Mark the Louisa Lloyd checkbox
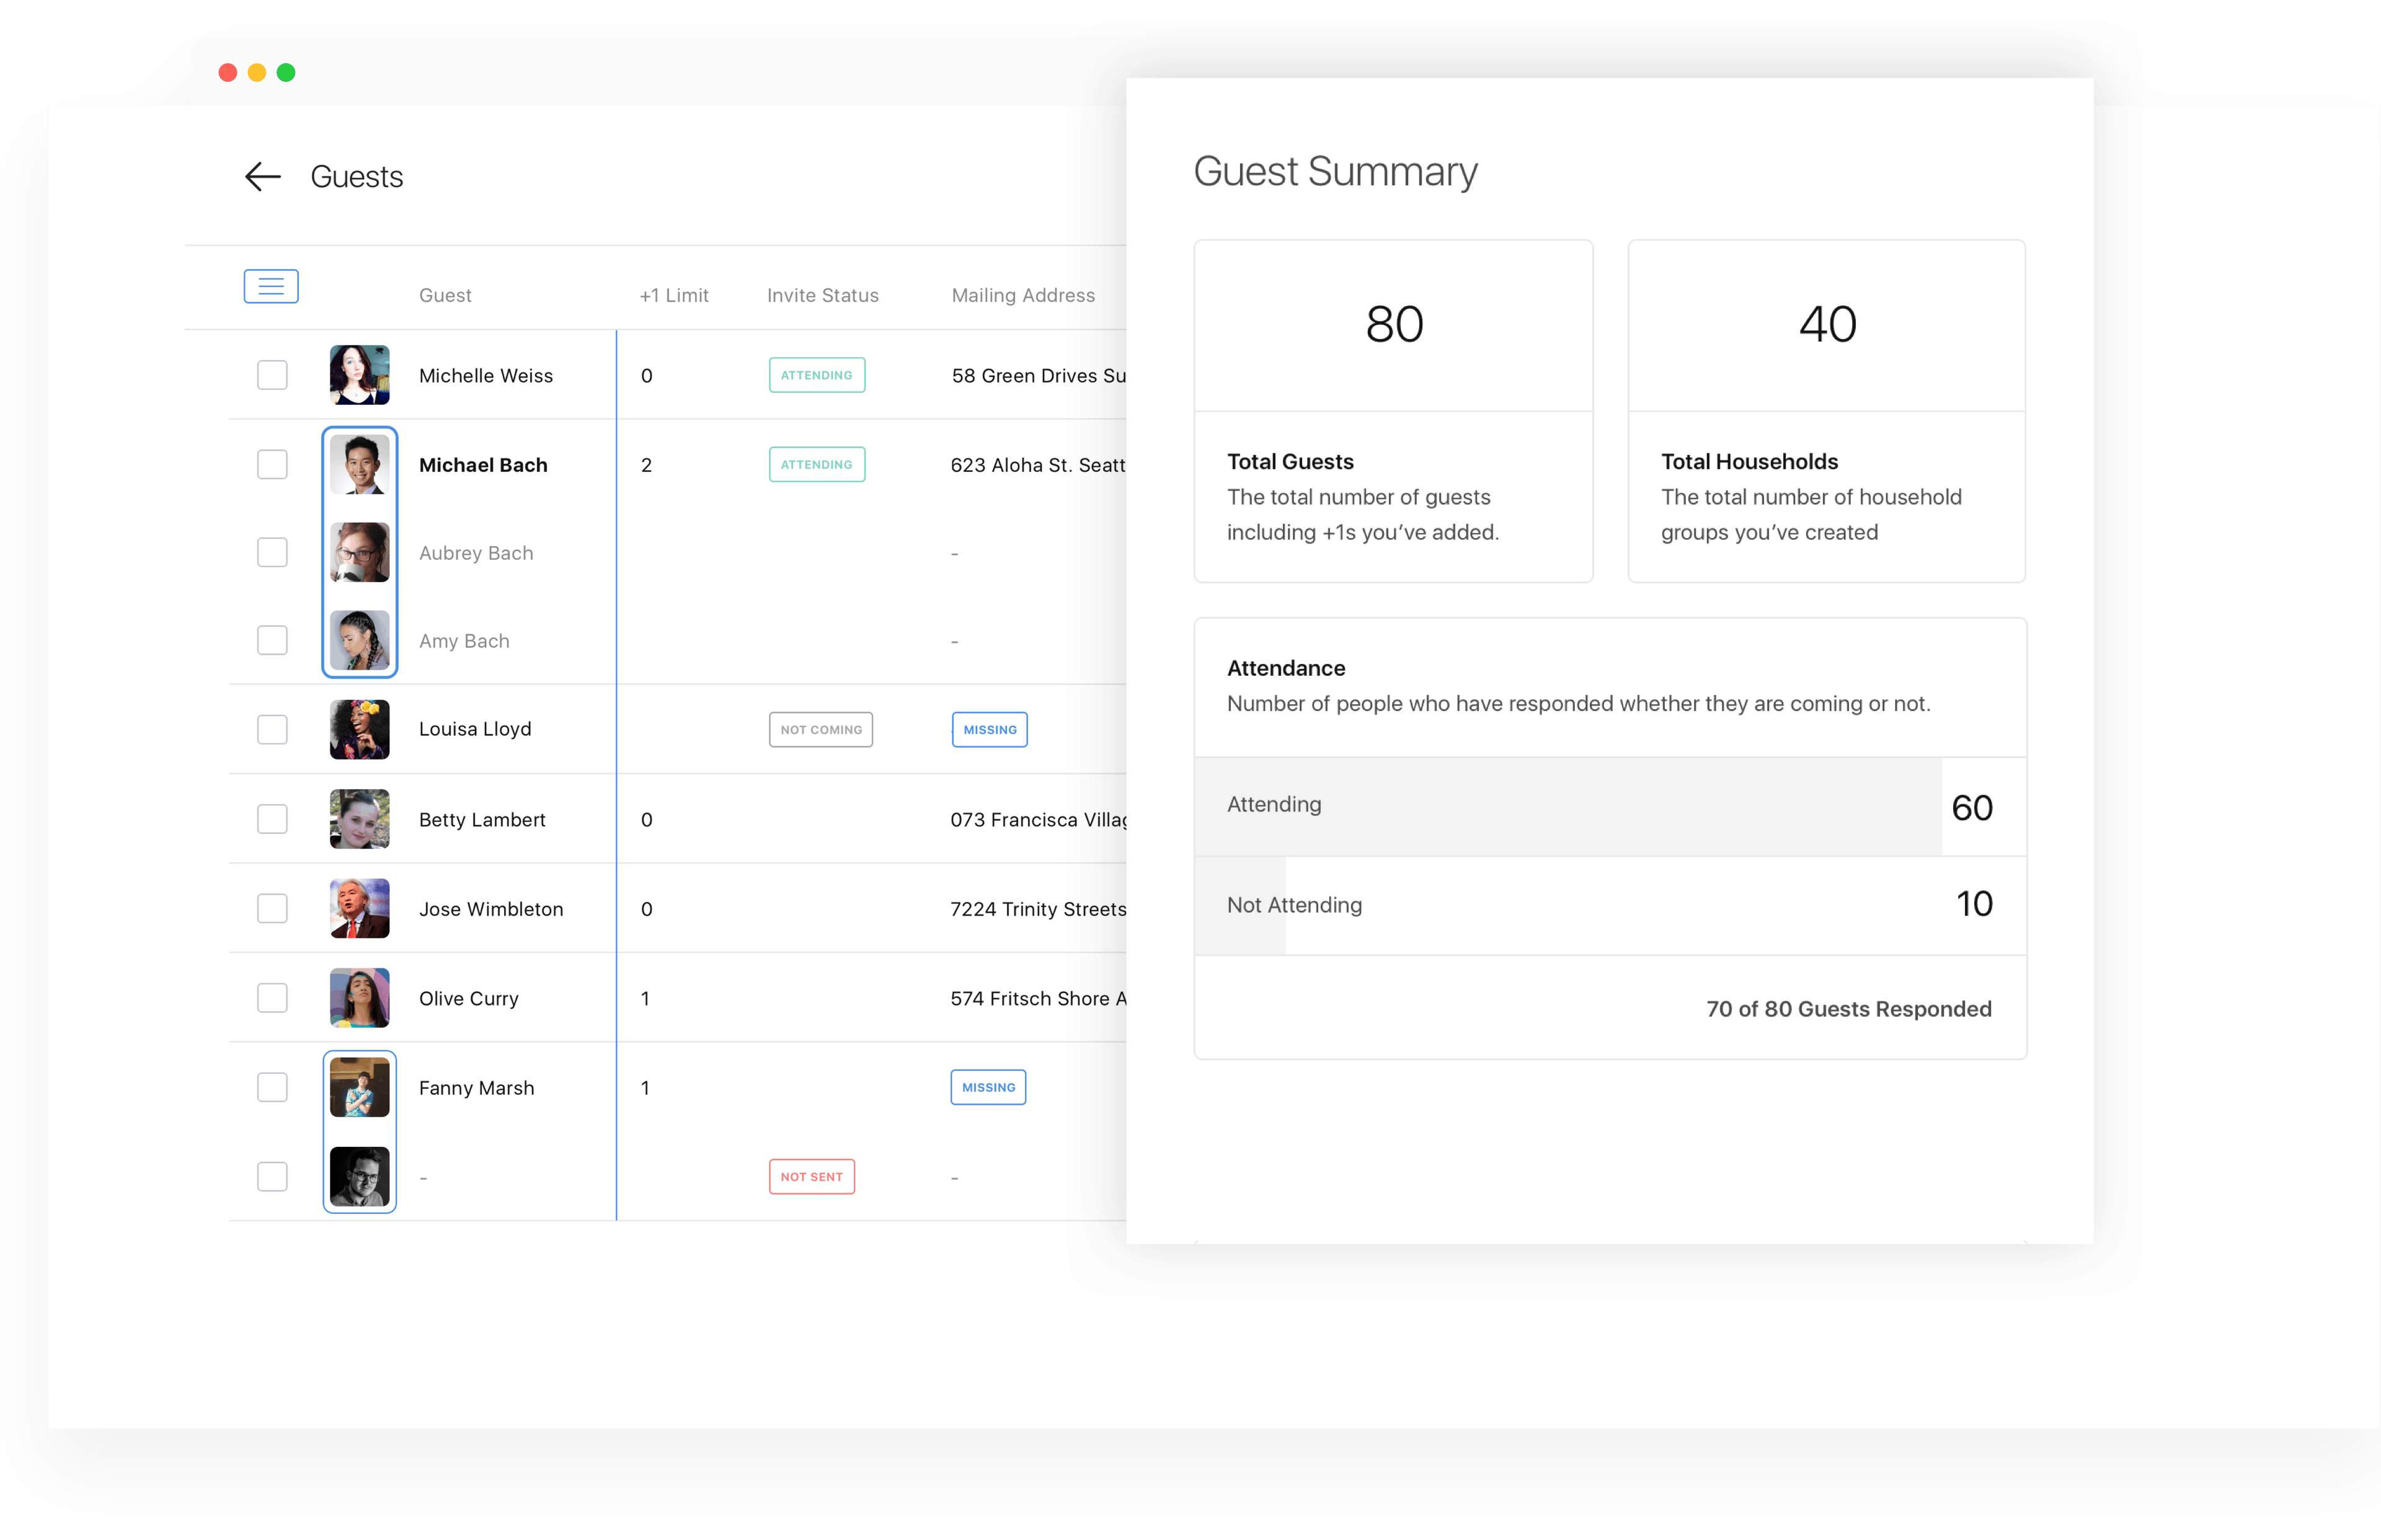The image size is (2381, 1540). coord(272,729)
